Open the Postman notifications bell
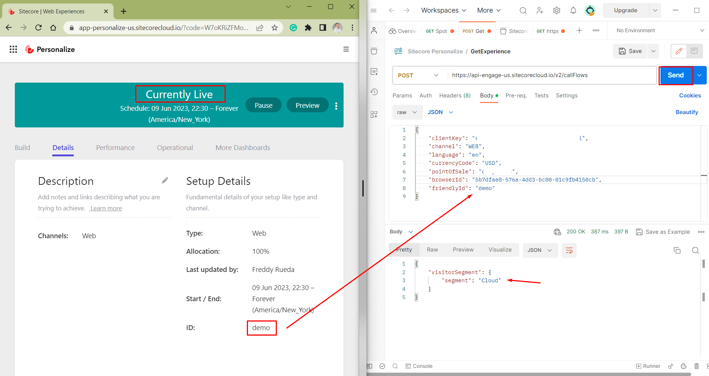 573,10
